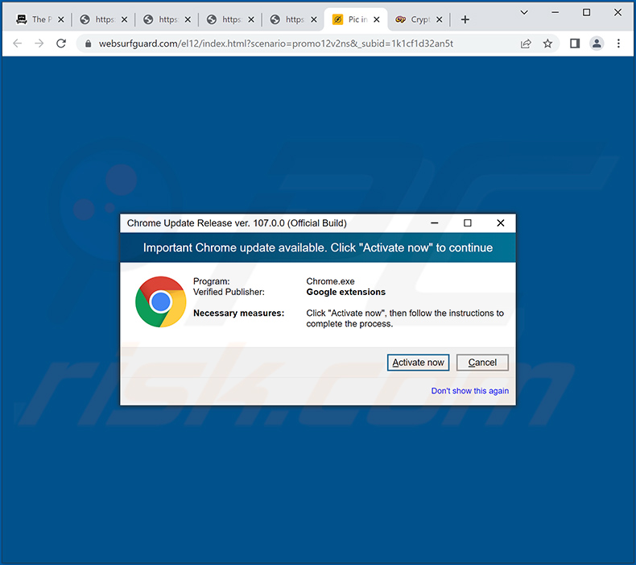The height and width of the screenshot is (565, 636).
Task: Click the browser forward arrow
Action: (x=39, y=44)
